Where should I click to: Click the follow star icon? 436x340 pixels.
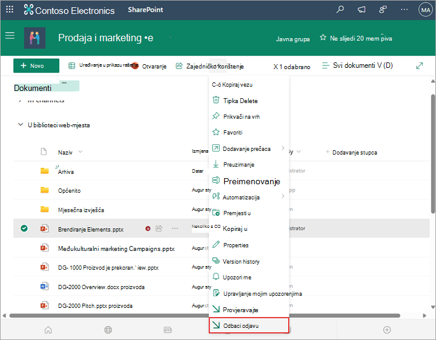coord(323,38)
